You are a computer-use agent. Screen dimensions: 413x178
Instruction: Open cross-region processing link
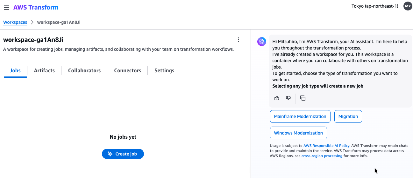(322, 156)
